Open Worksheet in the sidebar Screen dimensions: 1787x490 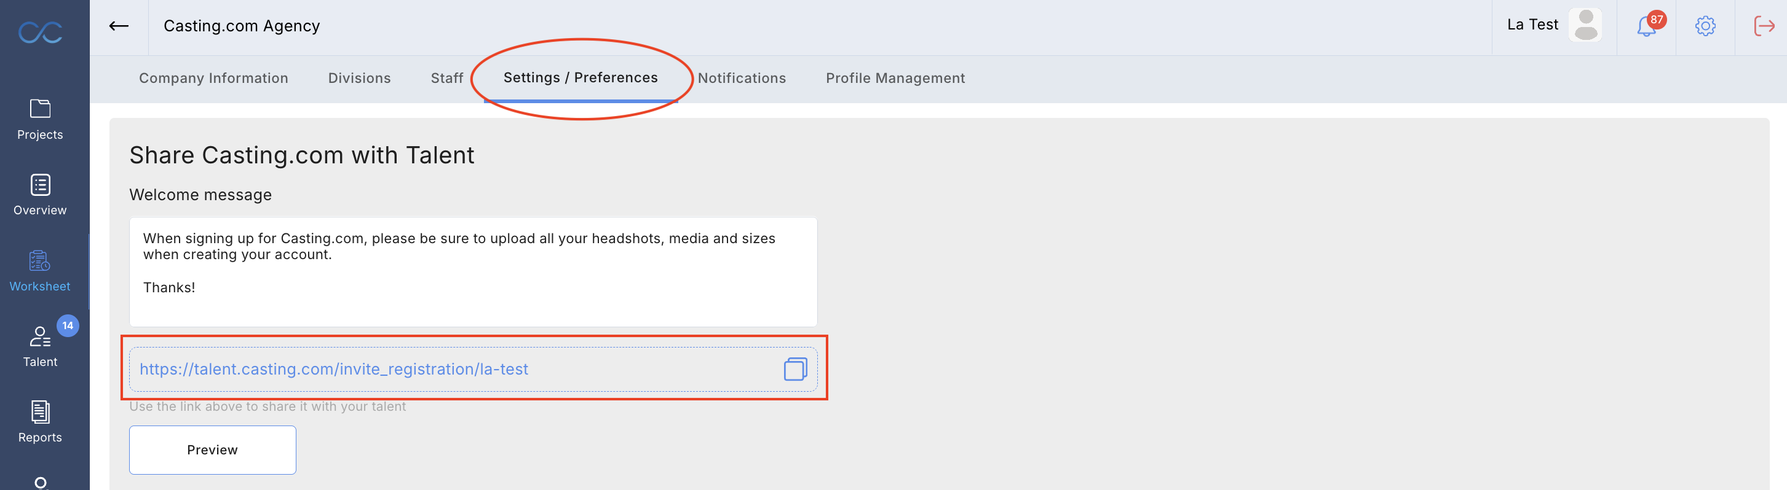tap(40, 271)
